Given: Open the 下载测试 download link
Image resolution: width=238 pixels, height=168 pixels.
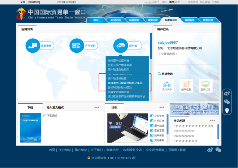Looking at the screenshot, I should tap(52, 116).
